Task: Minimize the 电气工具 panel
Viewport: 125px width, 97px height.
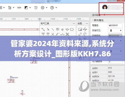Action: [74, 23]
